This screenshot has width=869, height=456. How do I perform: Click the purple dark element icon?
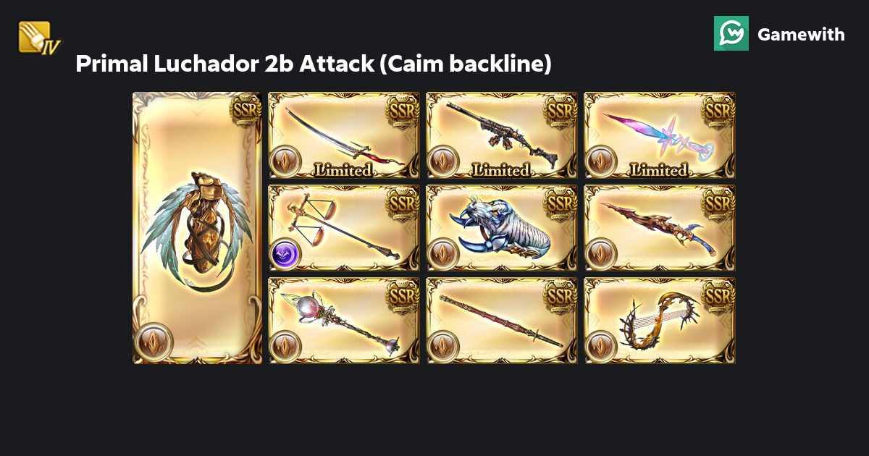[285, 255]
